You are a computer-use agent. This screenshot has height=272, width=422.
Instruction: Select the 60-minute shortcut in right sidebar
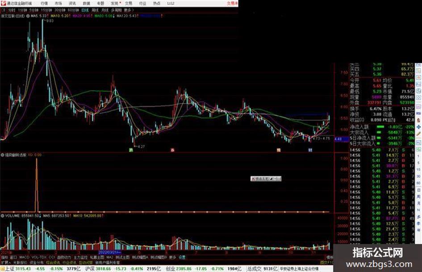(418, 183)
